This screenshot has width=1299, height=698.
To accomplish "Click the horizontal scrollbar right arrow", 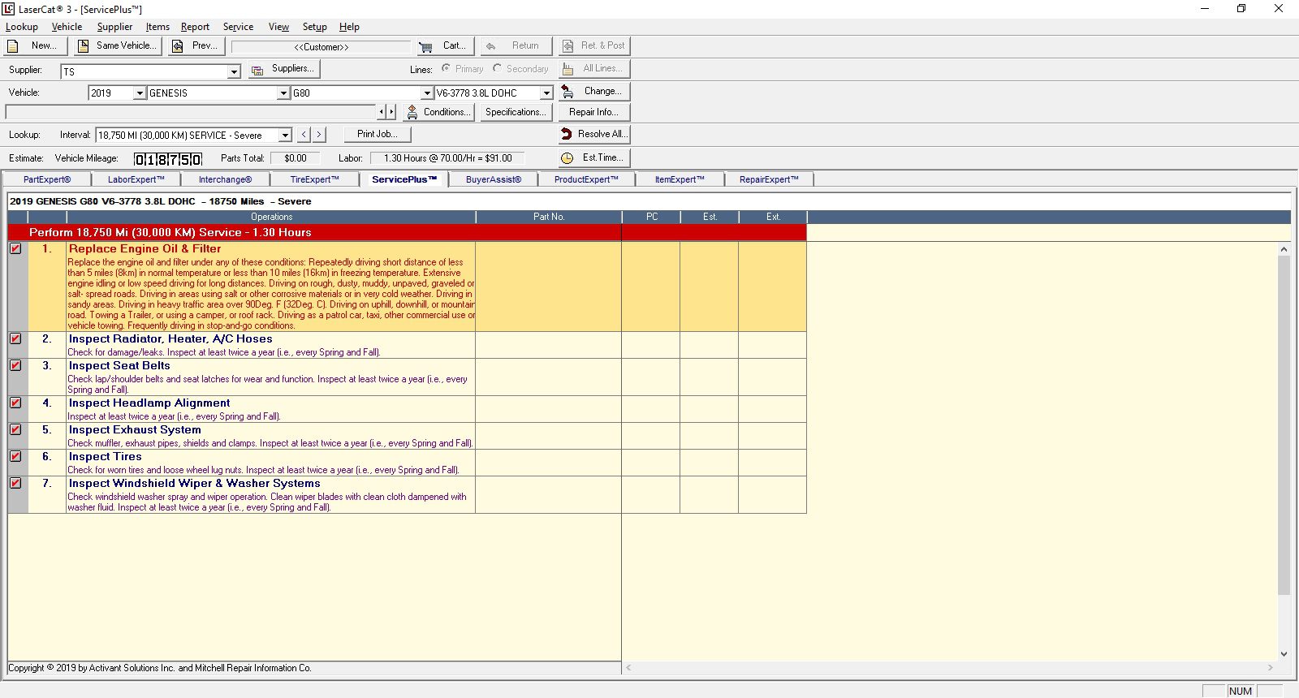I will tap(1271, 668).
